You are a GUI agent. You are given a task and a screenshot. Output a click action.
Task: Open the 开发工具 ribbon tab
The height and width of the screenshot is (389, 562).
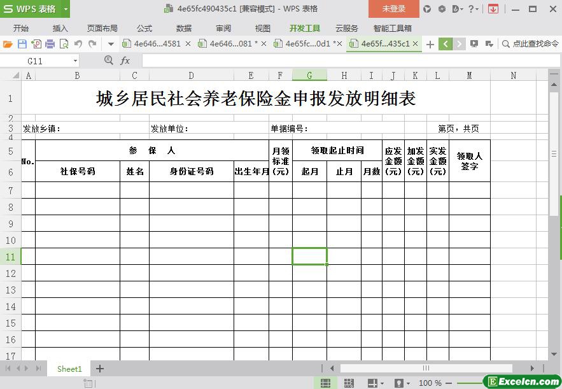click(305, 28)
